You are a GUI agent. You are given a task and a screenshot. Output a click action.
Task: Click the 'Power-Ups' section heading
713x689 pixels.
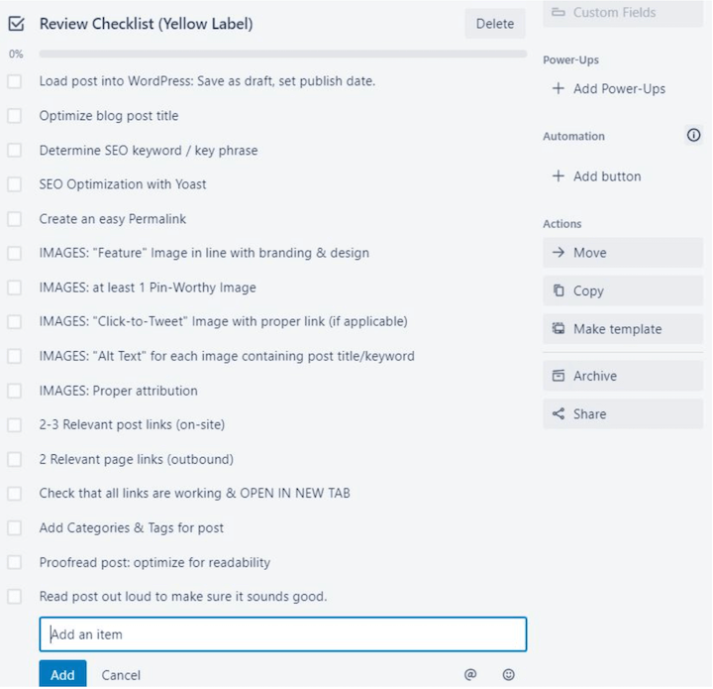(x=570, y=60)
